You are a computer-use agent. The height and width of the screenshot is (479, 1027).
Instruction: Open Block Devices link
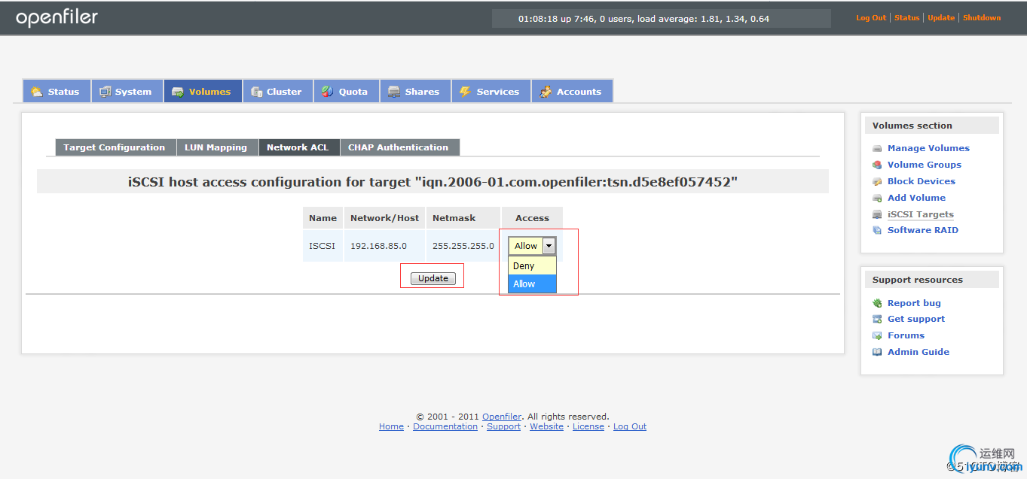click(x=922, y=181)
